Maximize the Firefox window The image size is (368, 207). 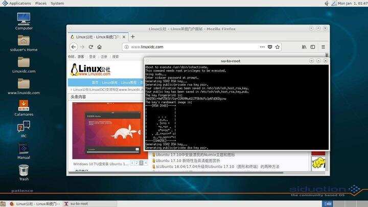tap(318, 28)
